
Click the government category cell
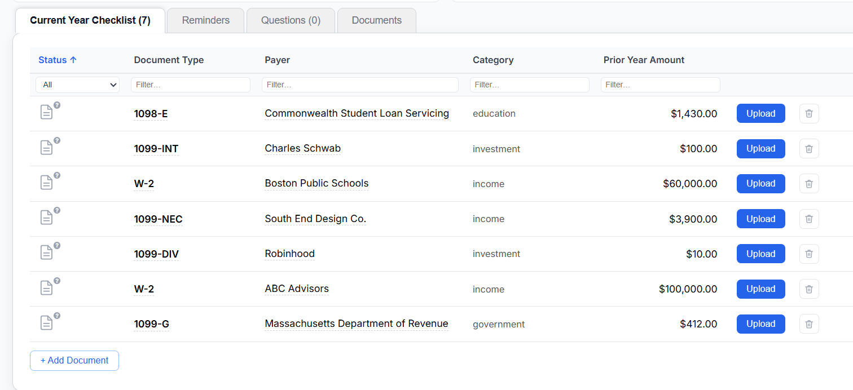[499, 324]
